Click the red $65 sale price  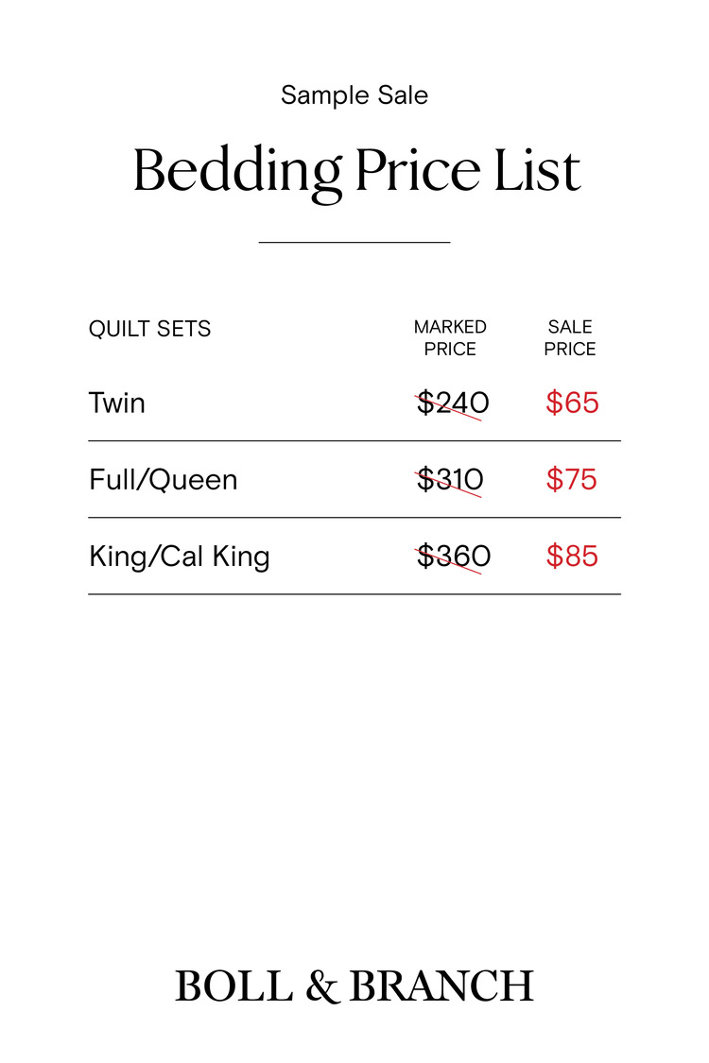tap(572, 403)
